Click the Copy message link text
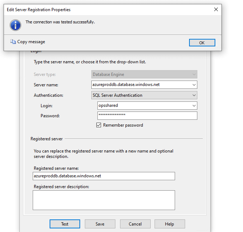Viewport: 243px width, 232px height. click(31, 42)
